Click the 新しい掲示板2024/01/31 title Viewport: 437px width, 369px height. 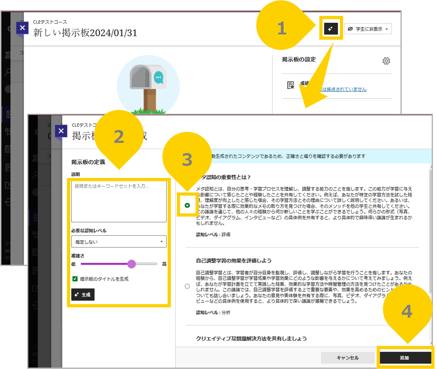tap(85, 33)
